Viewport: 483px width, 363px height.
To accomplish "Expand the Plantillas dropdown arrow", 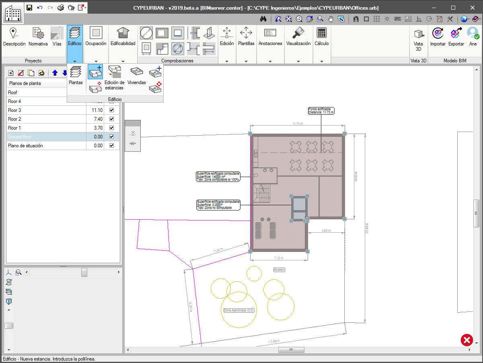I will [x=246, y=61].
